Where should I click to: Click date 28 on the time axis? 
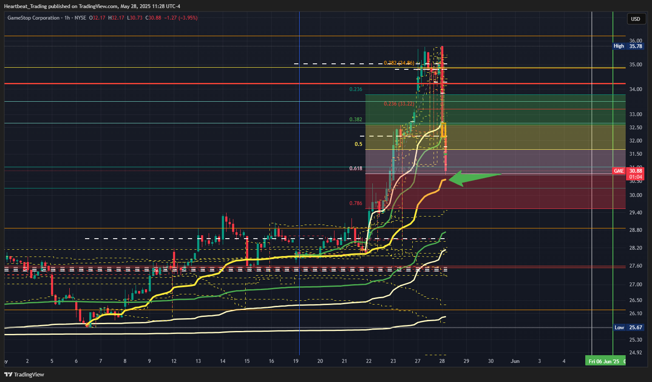(442, 361)
